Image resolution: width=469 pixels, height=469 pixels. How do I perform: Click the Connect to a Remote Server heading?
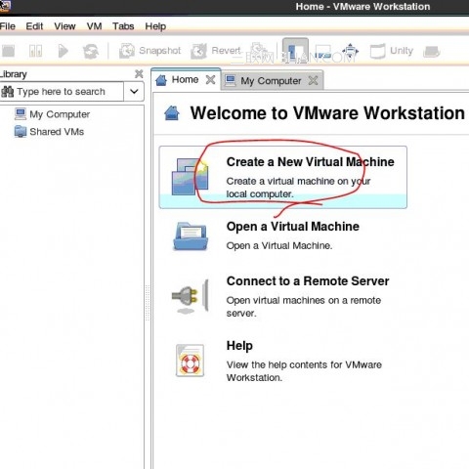308,281
